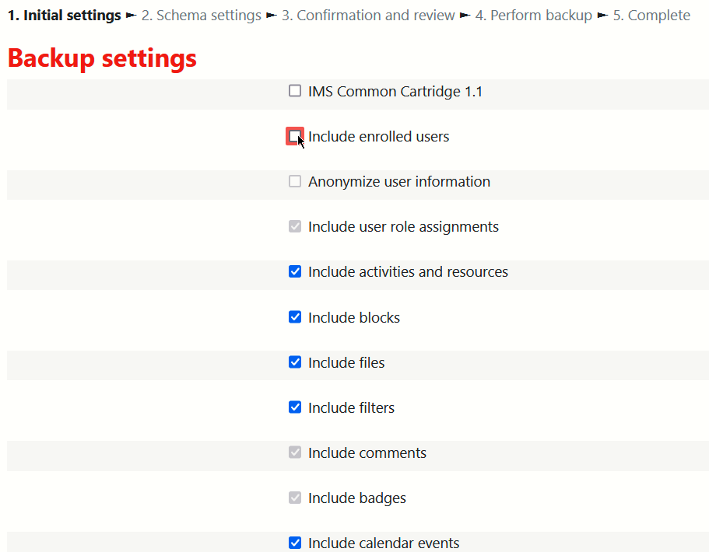709x552 pixels.
Task: Click the Include badges checkbox
Action: [295, 498]
